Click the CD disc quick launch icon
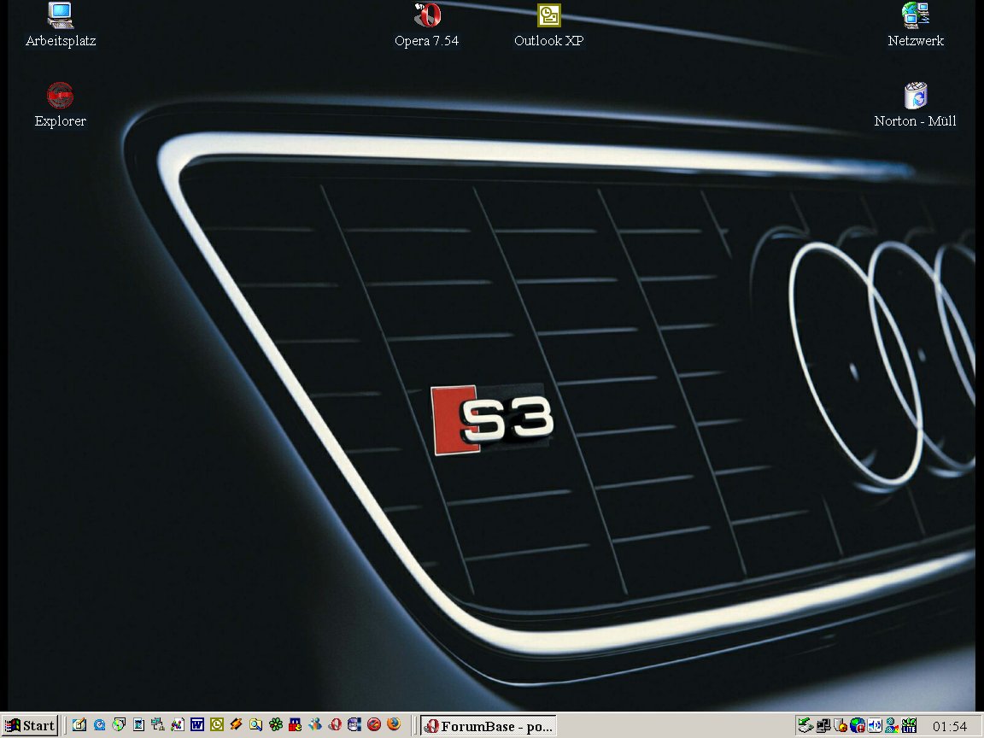Viewport: 984px width, 738px height. coord(119,725)
